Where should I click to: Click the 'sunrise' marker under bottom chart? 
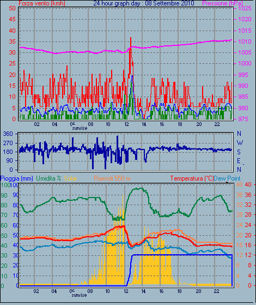[79, 295]
